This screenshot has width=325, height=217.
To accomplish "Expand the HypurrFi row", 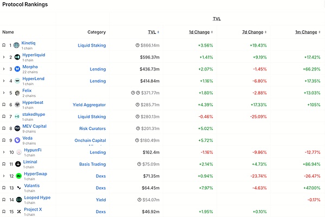I will 4,152.
